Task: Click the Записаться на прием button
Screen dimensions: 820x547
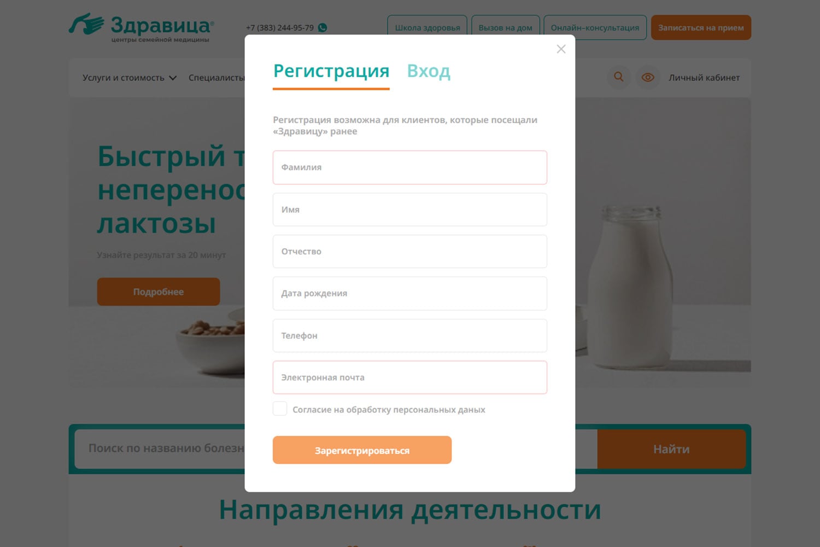Action: point(701,27)
